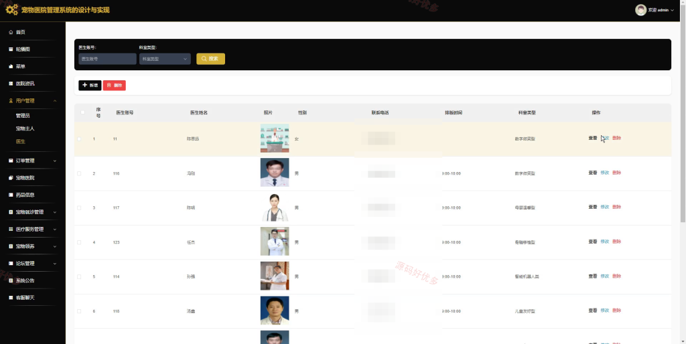The height and width of the screenshot is (344, 686).
Task: Click 删除 for account 117
Action: [x=616, y=207]
